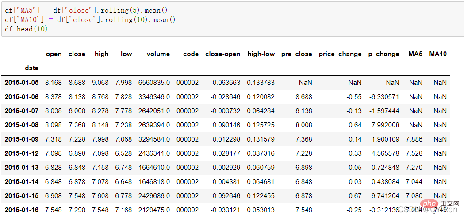Select the 'price_change' column header
This screenshot has width=464, height=218.
click(x=340, y=54)
